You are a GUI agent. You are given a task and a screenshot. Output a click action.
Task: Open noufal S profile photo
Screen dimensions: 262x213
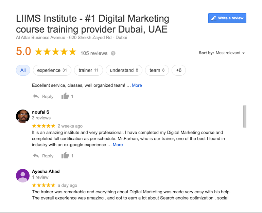(23, 116)
